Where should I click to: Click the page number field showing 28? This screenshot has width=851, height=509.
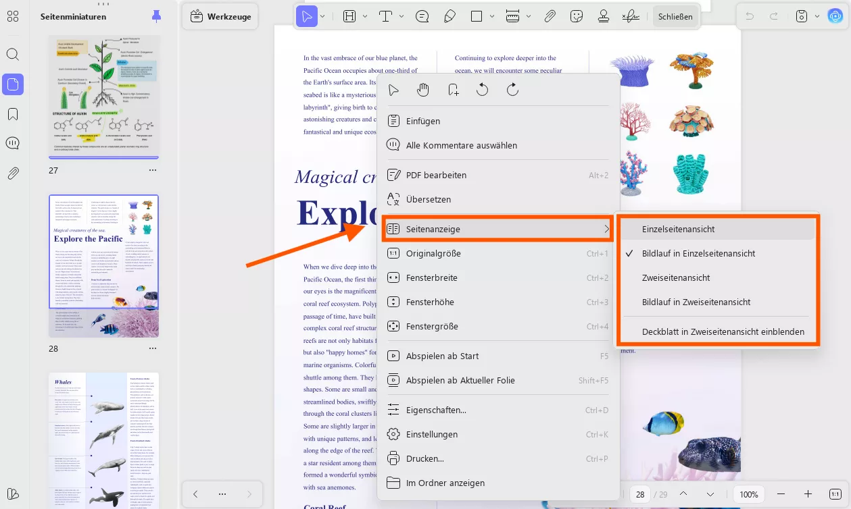pos(639,494)
